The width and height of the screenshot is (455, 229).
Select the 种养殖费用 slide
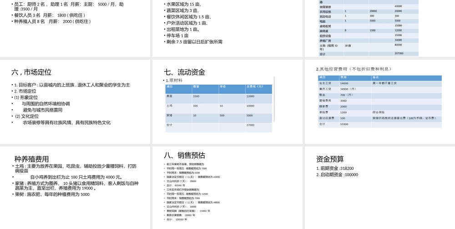click(x=75, y=188)
